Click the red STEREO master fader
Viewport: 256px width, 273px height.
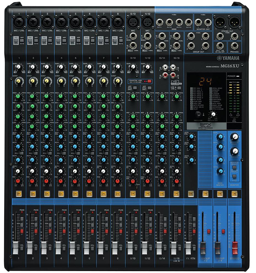(x=235, y=245)
